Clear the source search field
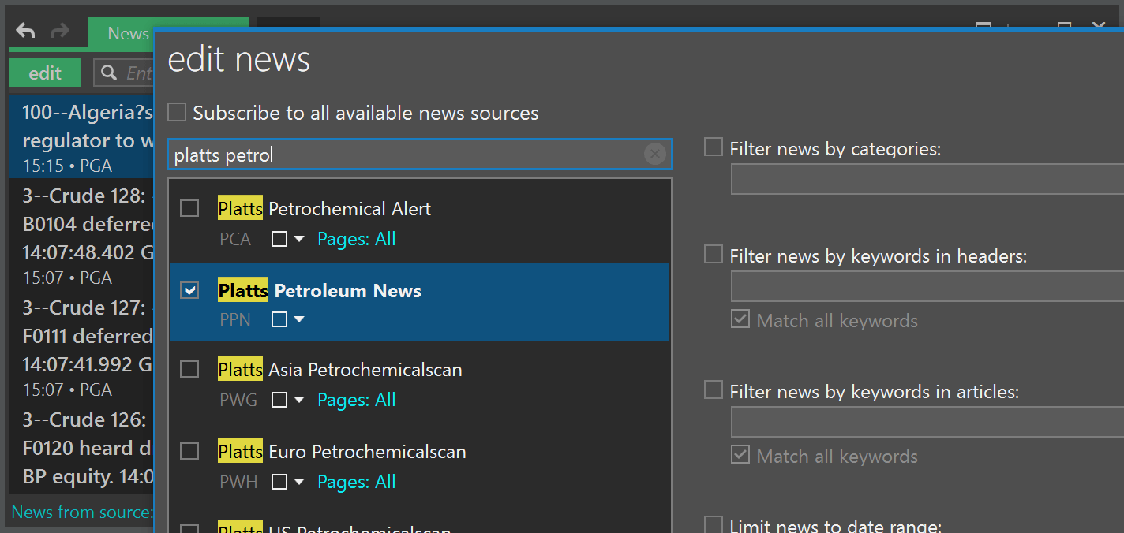Viewport: 1124px width, 533px height. pos(654,155)
